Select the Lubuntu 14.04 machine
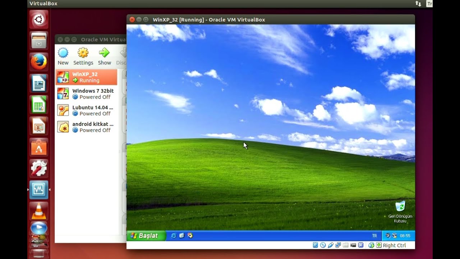Image resolution: width=460 pixels, height=259 pixels. 86,110
